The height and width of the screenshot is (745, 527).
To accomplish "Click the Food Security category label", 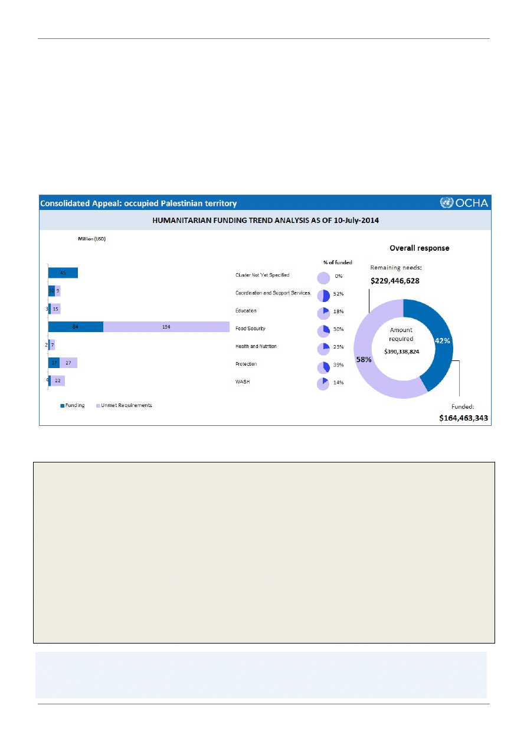I will click(x=251, y=329).
